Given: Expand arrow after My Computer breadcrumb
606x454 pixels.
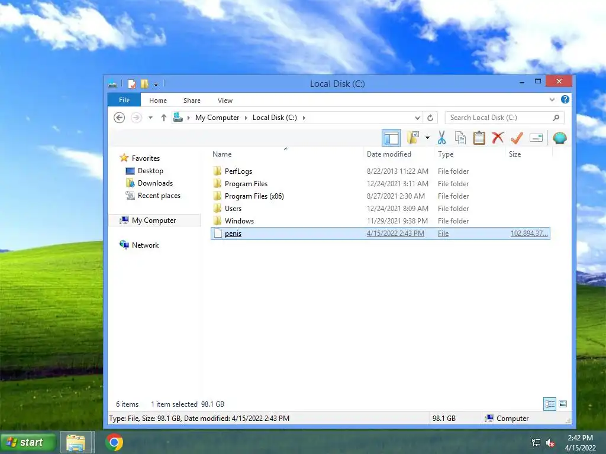Looking at the screenshot, I should click(246, 118).
